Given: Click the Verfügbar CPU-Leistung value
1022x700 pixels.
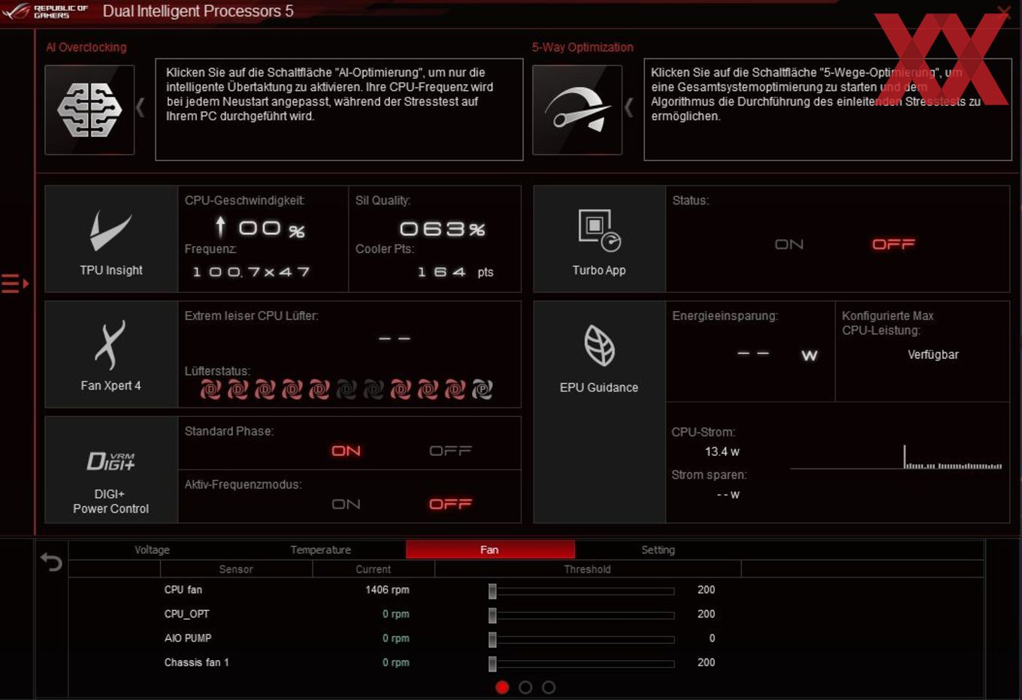Looking at the screenshot, I should [933, 355].
